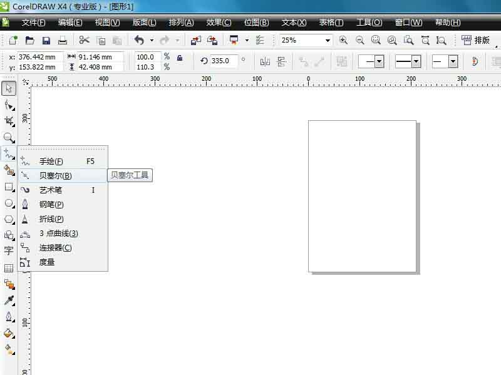Open the 表格(T) menu
This screenshot has width=501, height=375.
point(331,23)
